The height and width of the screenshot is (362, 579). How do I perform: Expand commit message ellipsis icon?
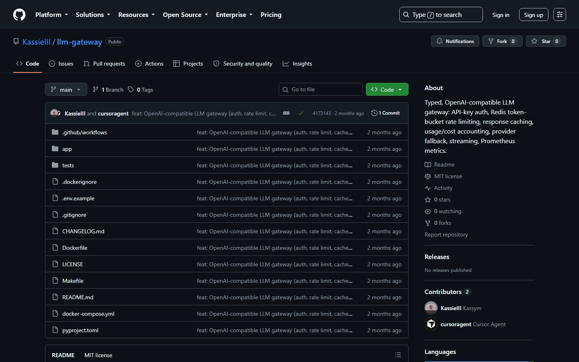(x=286, y=113)
